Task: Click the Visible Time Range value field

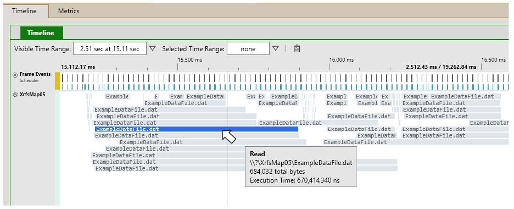Action: click(109, 48)
